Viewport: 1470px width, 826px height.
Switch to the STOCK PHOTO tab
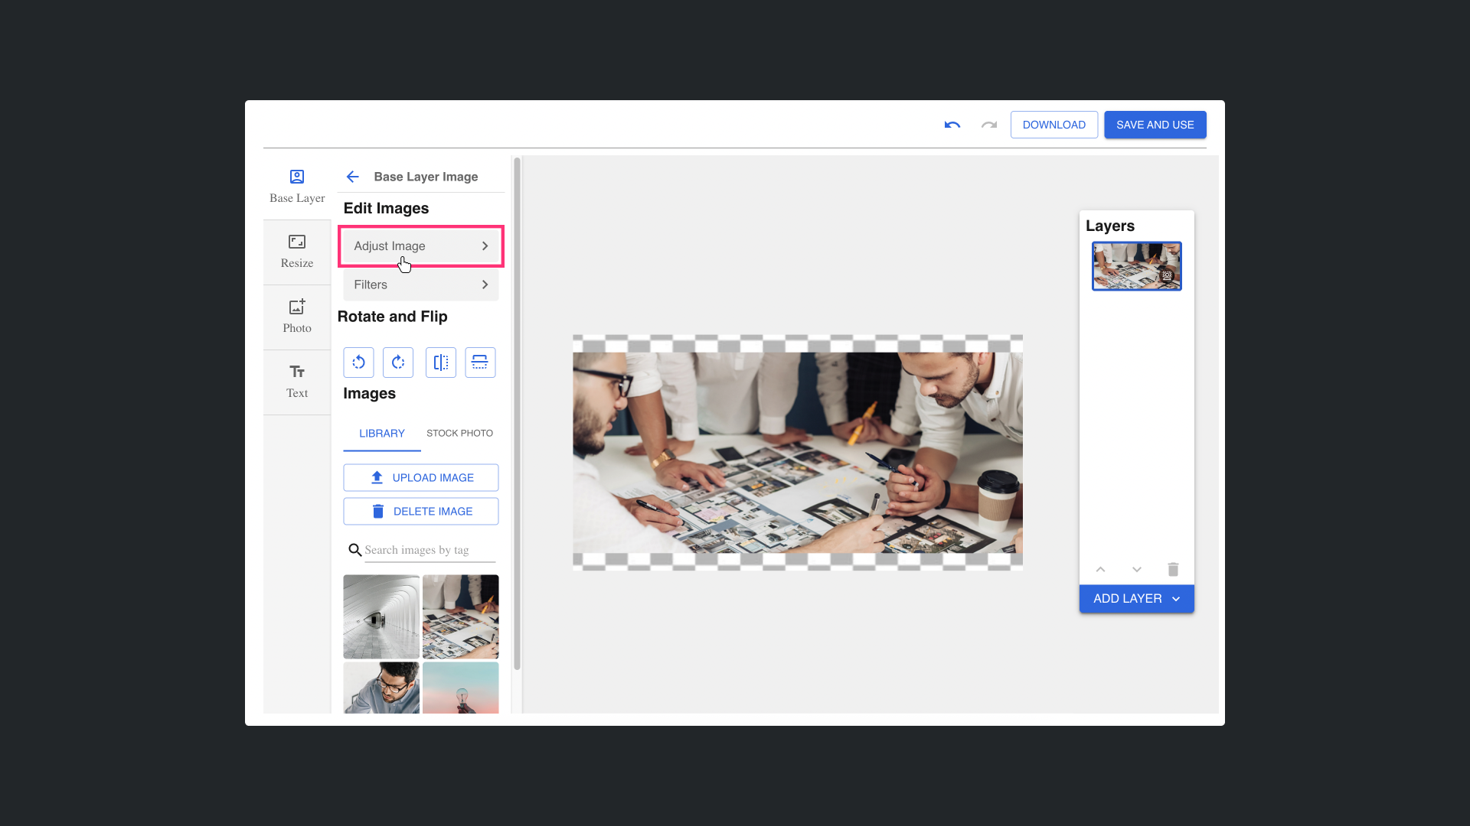click(459, 433)
